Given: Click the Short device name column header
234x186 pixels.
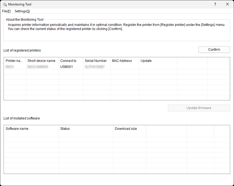Looking at the screenshot, I should coord(41,61).
